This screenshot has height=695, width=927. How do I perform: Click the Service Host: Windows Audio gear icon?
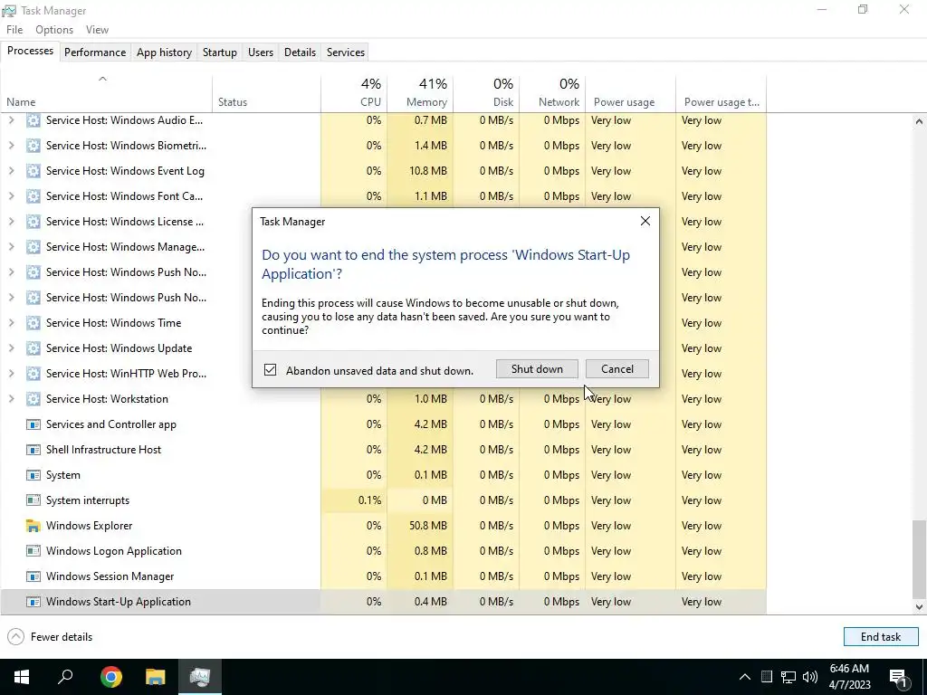[33, 120]
